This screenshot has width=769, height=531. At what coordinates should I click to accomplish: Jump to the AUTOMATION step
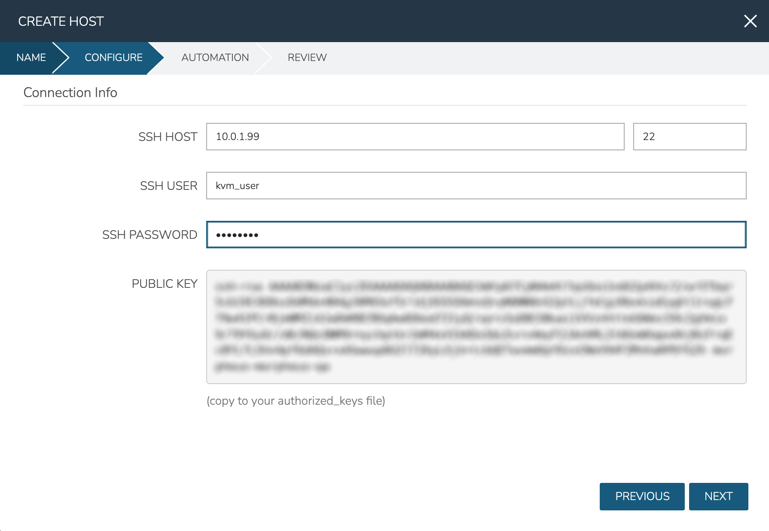tap(215, 58)
